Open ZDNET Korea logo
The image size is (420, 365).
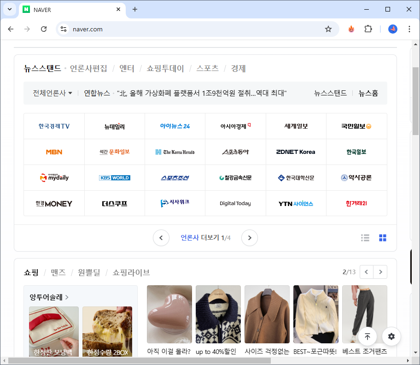pos(296,152)
